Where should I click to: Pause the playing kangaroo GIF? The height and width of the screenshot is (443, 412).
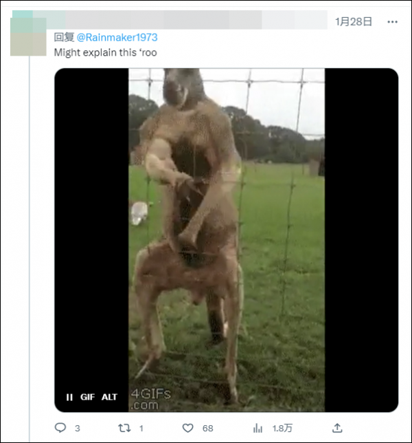click(x=69, y=397)
